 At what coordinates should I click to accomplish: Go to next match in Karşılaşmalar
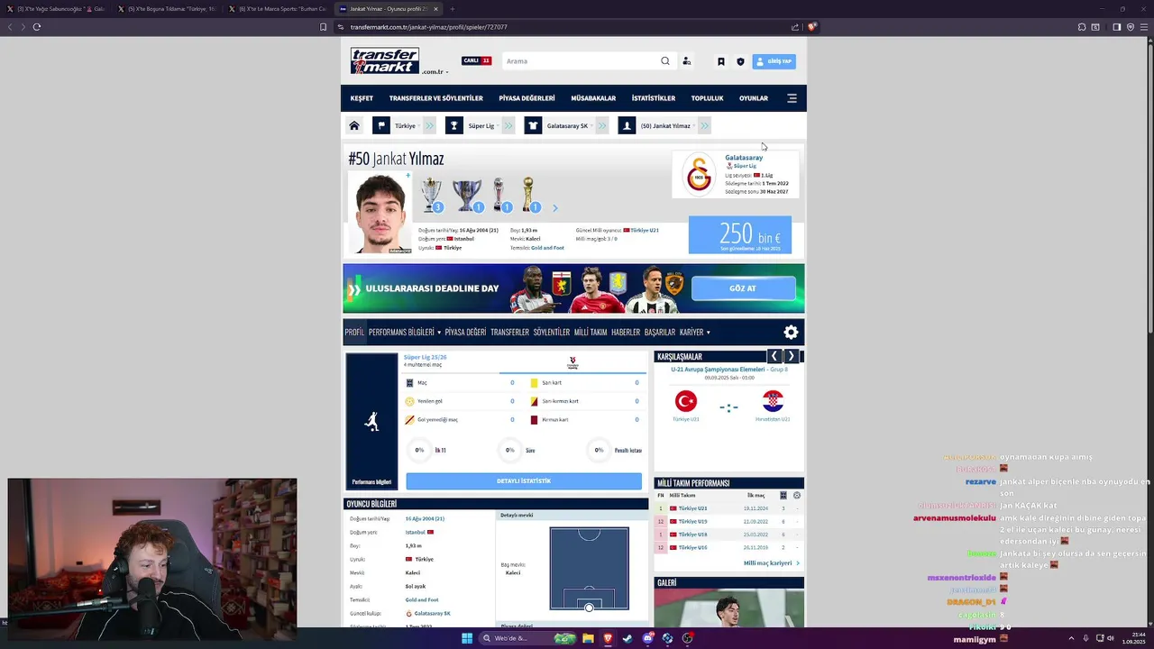[792, 356]
